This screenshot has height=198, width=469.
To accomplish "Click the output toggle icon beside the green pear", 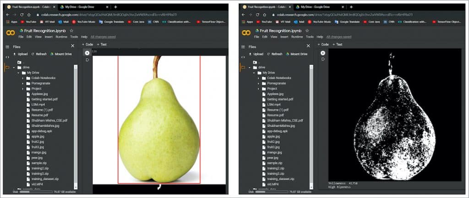I will pos(87,59).
